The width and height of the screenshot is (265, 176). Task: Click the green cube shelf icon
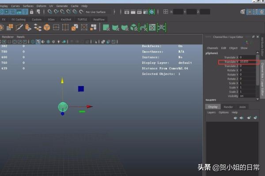coord(134,27)
